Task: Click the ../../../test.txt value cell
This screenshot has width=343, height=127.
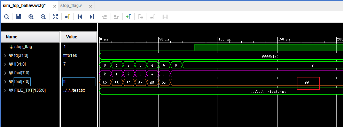Action: (74, 90)
